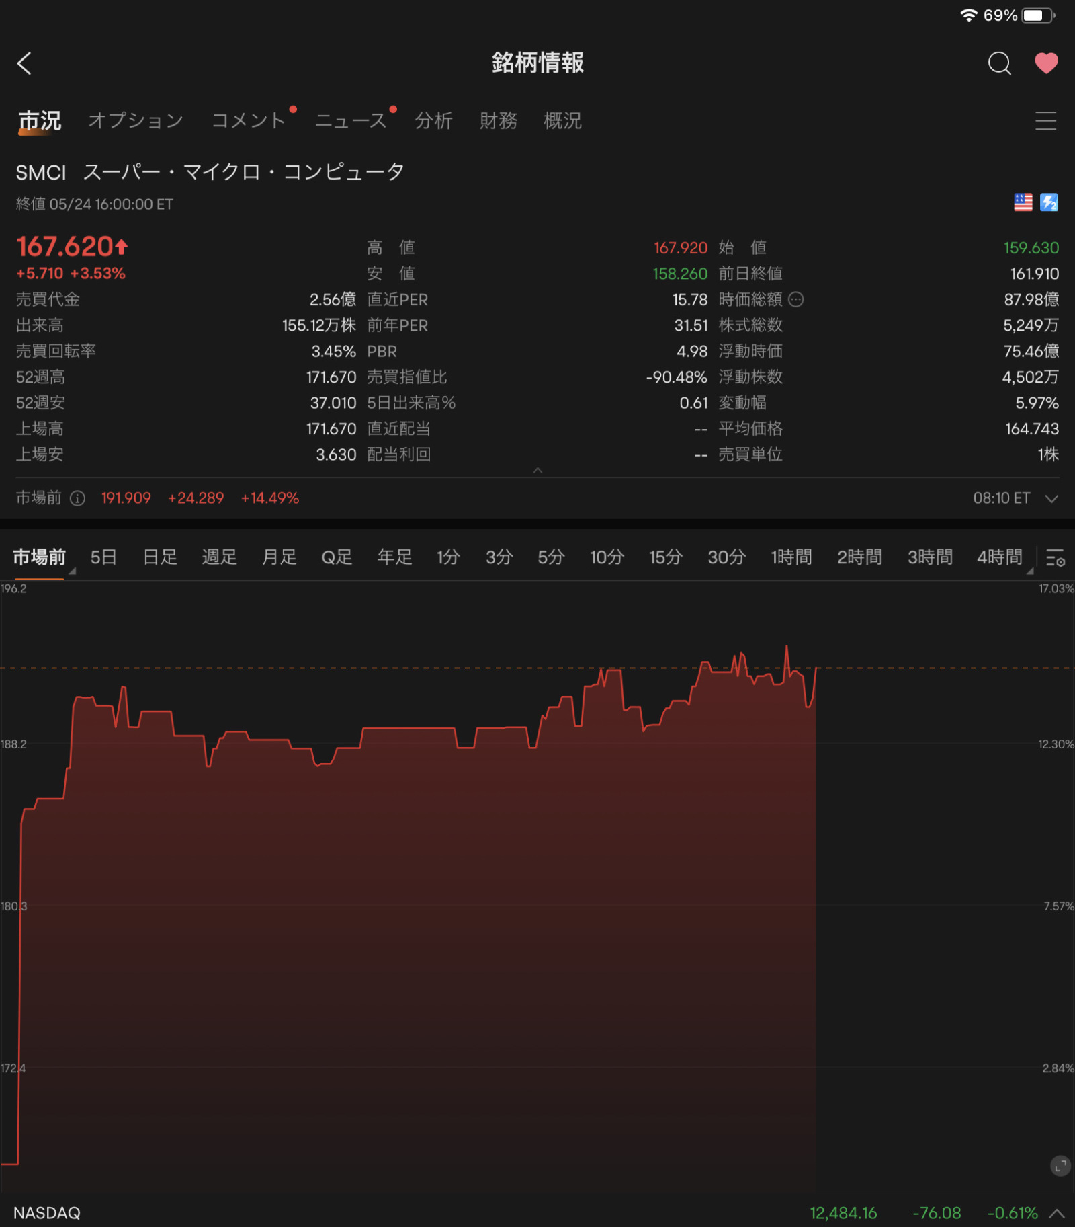Tap the pre-market change +14.49%
Viewport: 1075px width, 1227px height.
pos(269,498)
